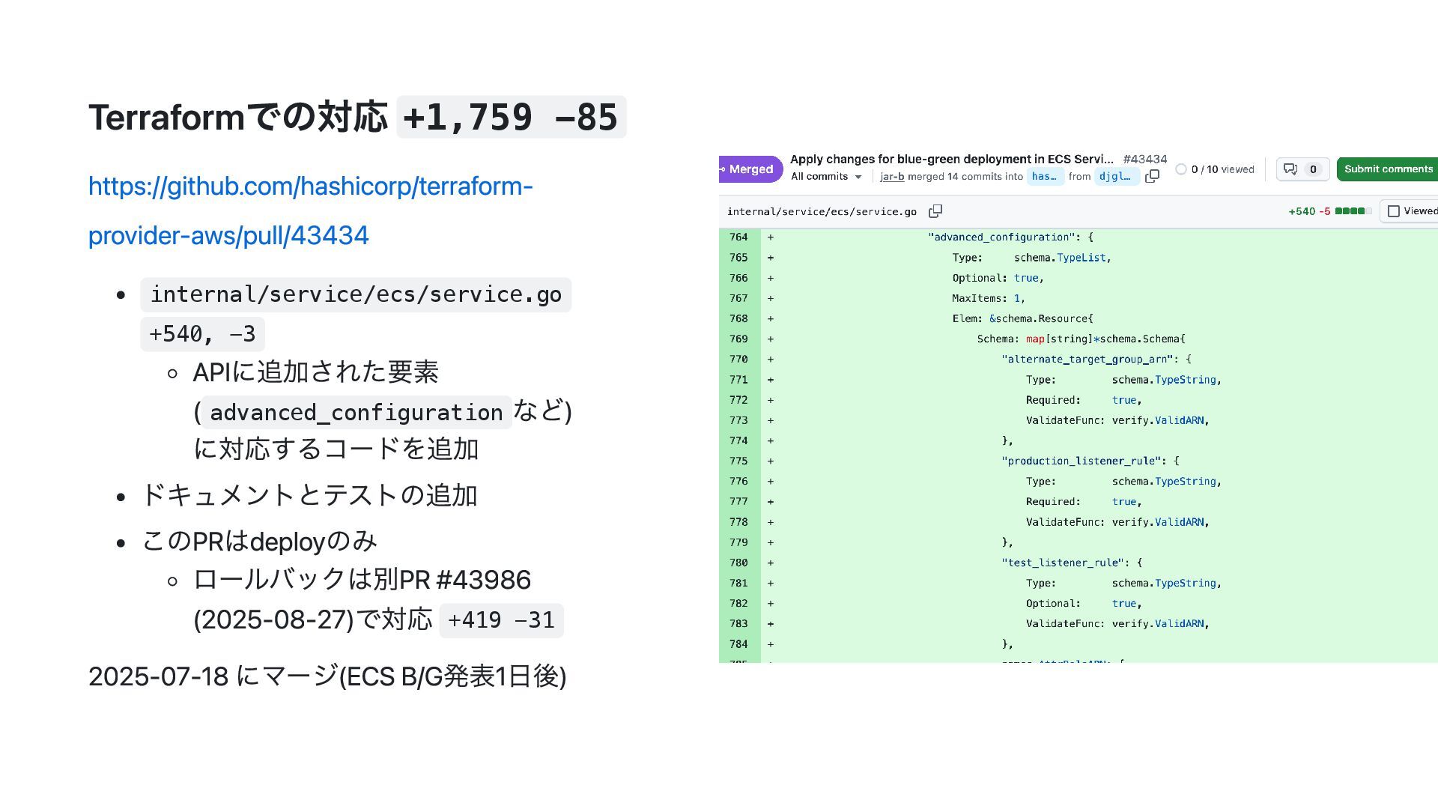
Task: Click pull request number #43434
Action: click(x=1144, y=159)
